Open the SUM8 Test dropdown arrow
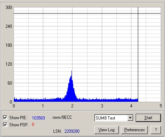 pyautogui.click(x=130, y=118)
